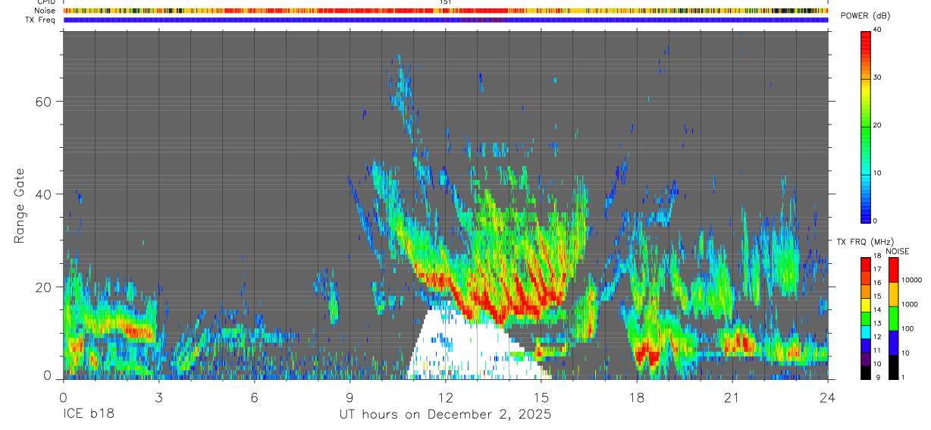
Task: Click the cyan 12-13 swatch in TX FRQ legend
Action: pyautogui.click(x=866, y=331)
